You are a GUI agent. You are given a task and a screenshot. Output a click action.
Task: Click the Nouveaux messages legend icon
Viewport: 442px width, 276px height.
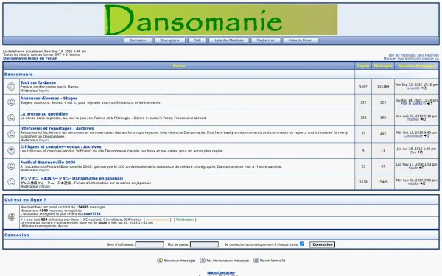point(160,261)
